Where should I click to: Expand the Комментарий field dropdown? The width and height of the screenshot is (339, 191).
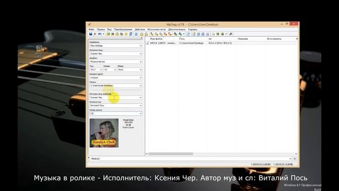point(140,78)
